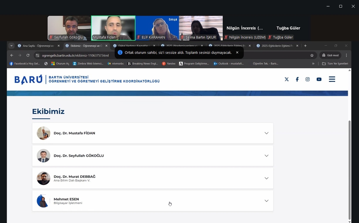Open the Instagram social icon
This screenshot has width=359, height=223.
pos(307,79)
